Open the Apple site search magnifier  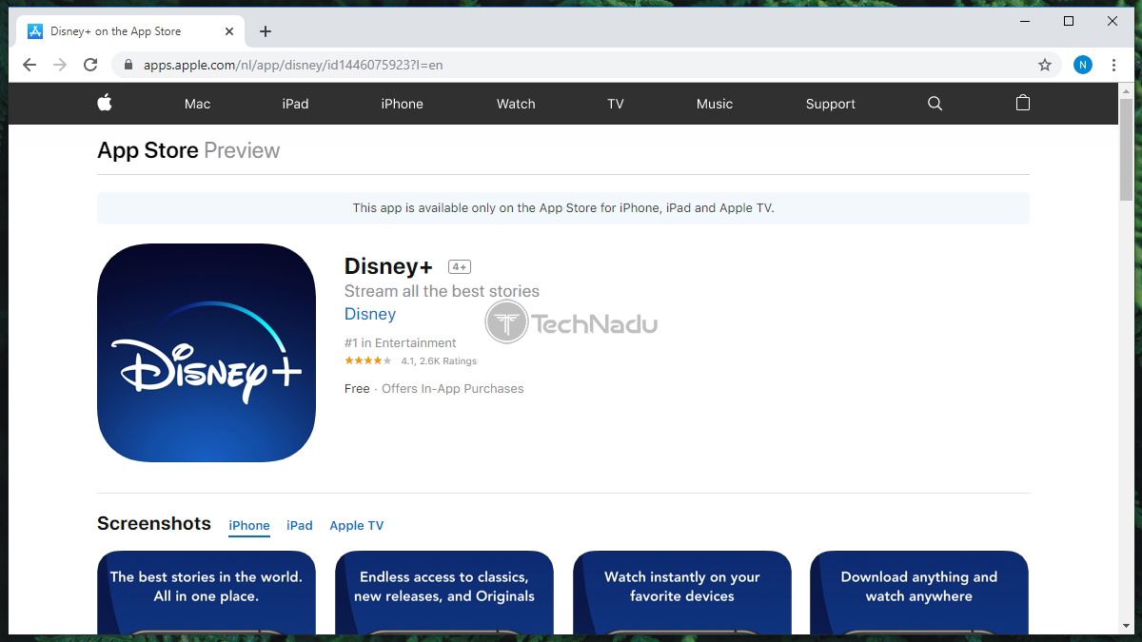click(935, 104)
